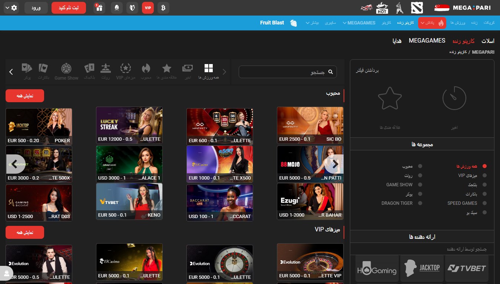
Task: Click the wolf shield icon in header
Action: coord(132,8)
